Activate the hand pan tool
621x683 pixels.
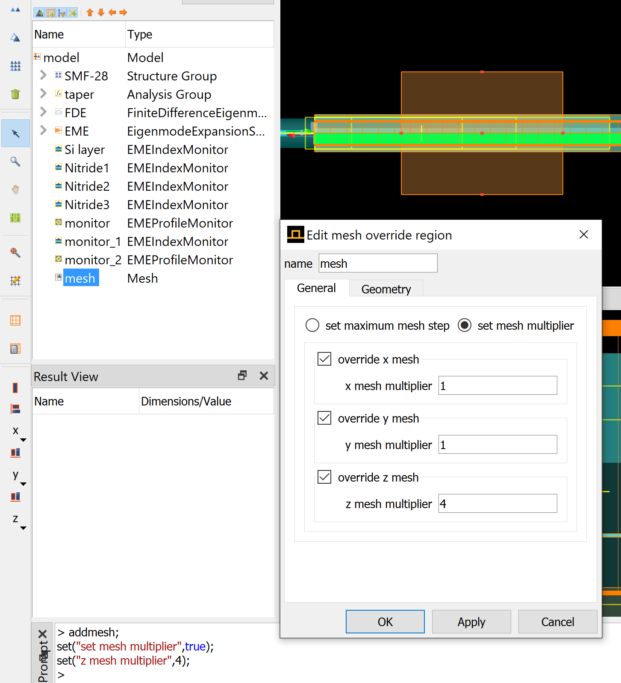[15, 189]
